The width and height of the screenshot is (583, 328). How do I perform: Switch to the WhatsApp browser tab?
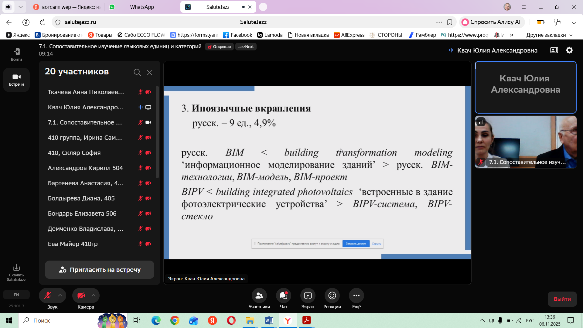142,7
